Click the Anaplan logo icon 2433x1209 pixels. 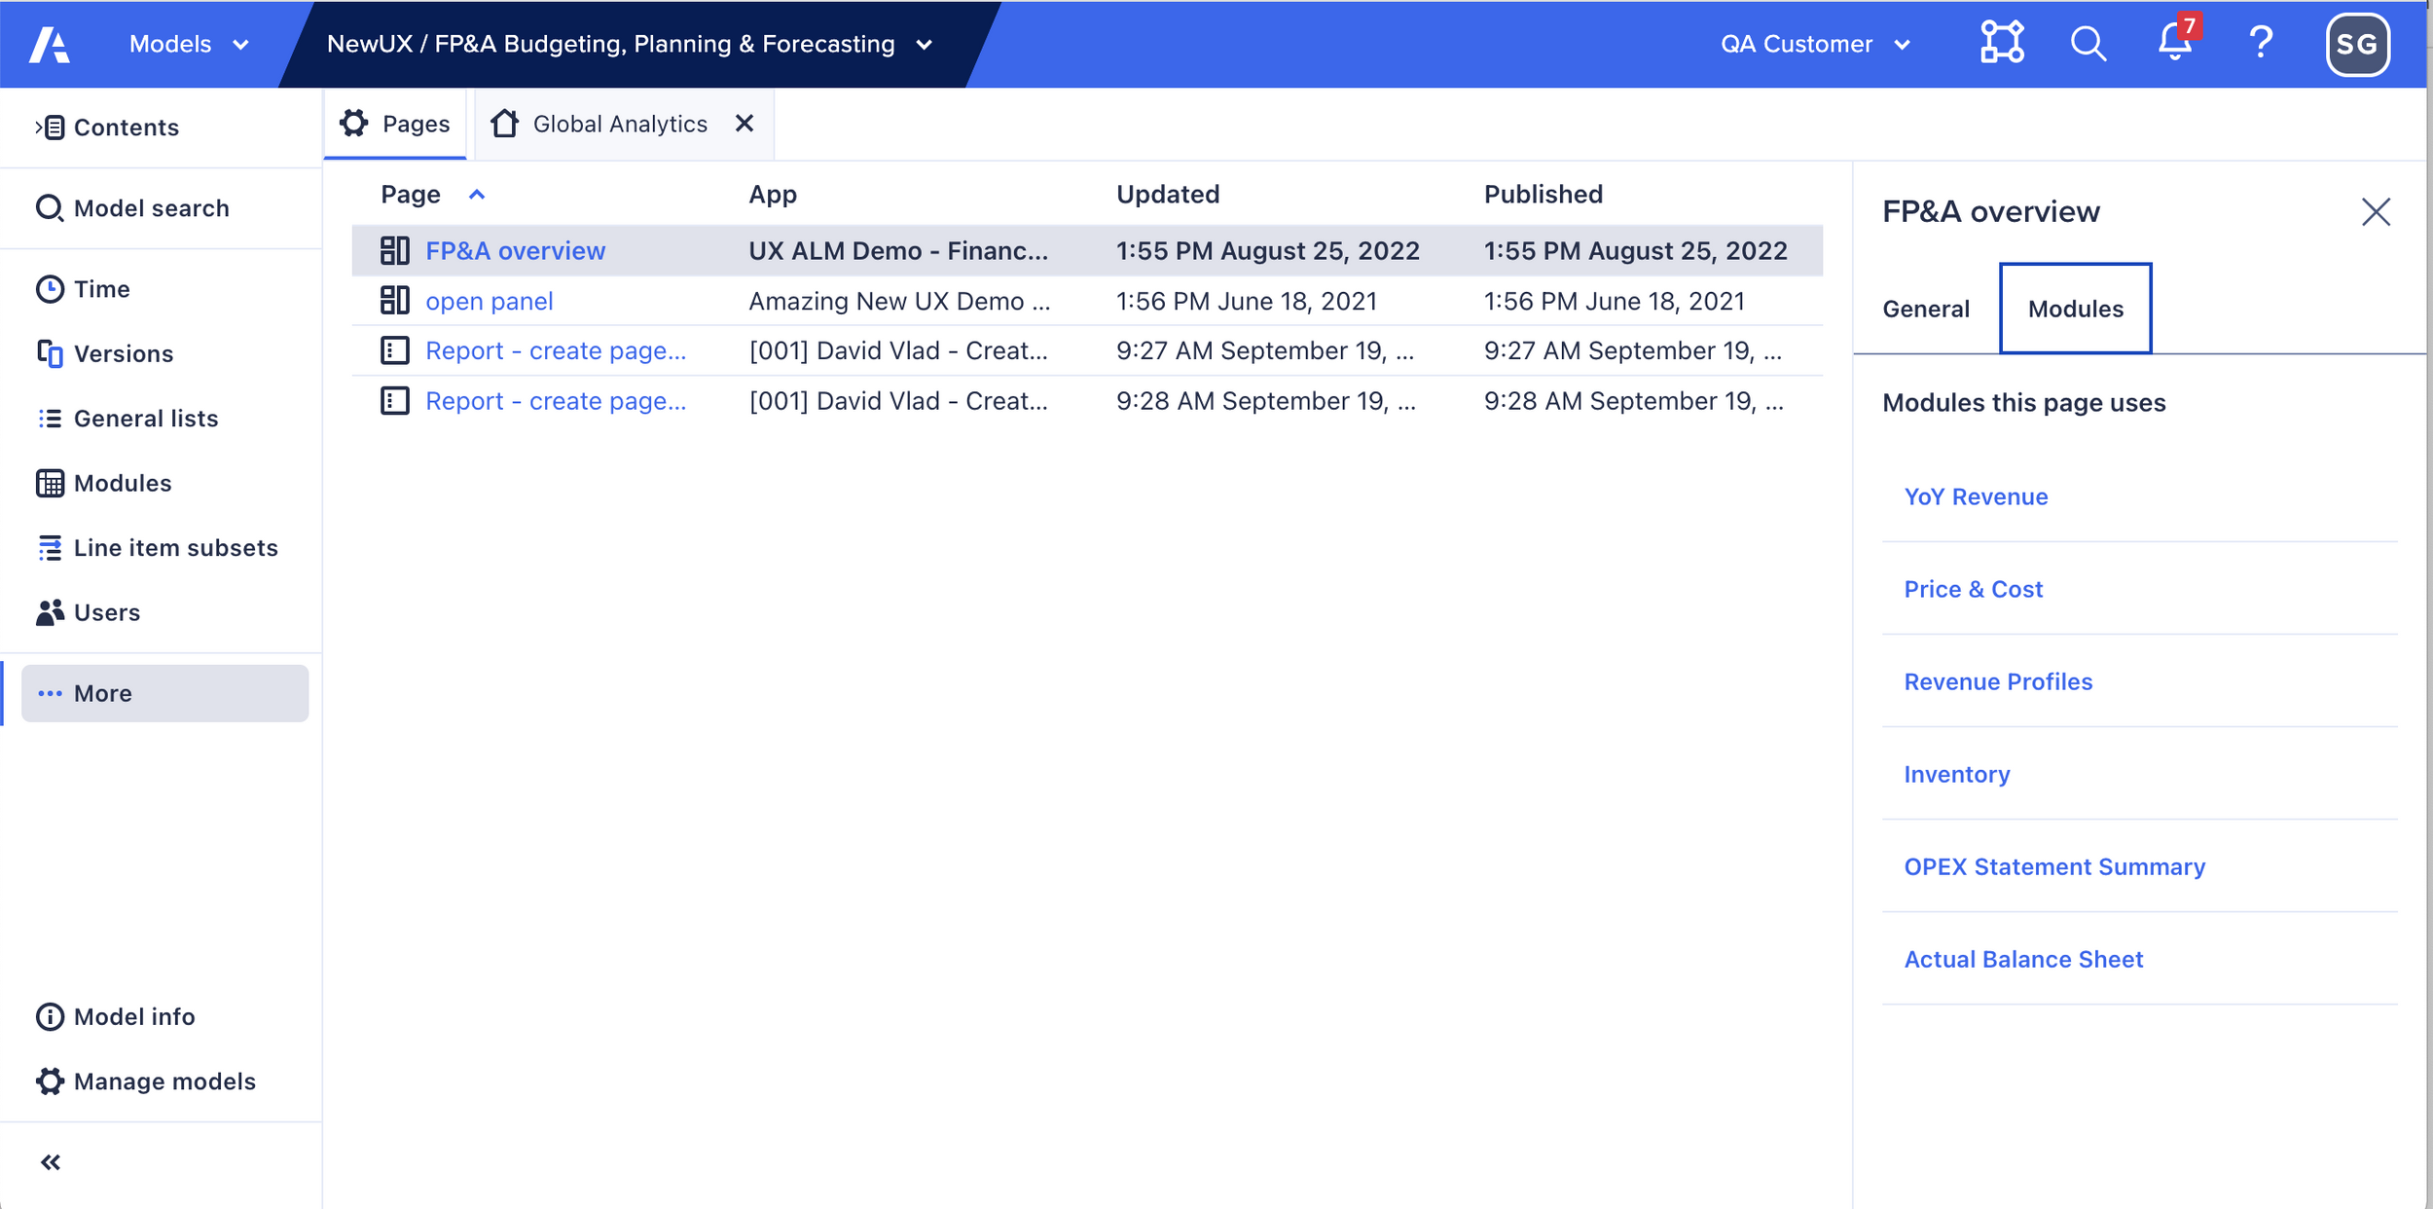click(x=49, y=44)
